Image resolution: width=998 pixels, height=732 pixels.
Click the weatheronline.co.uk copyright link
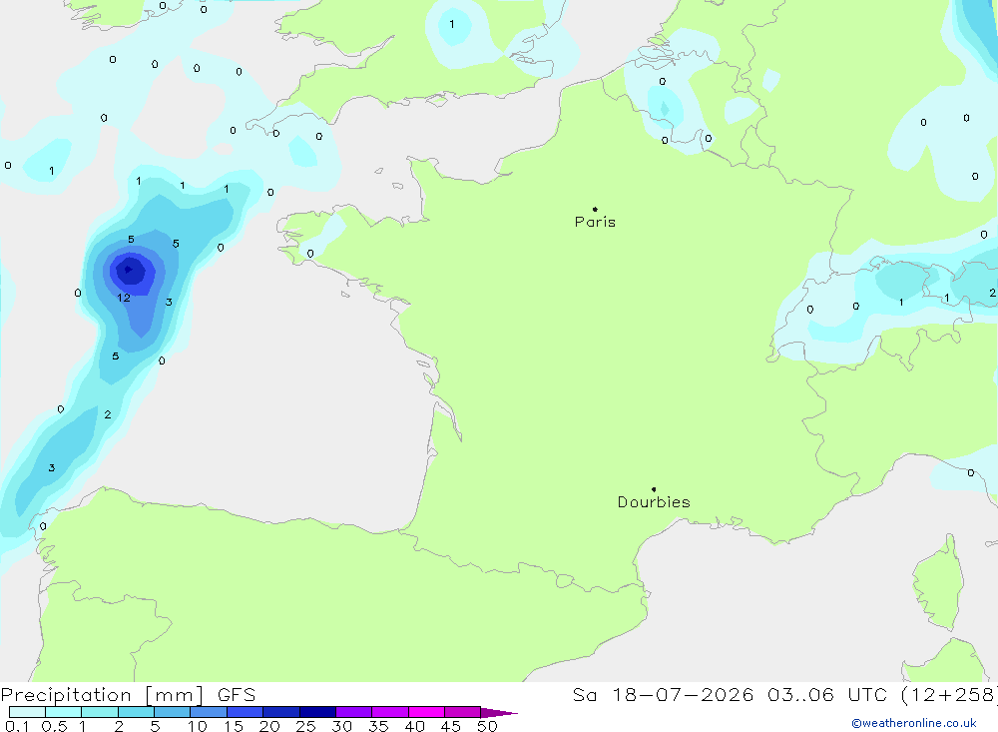[913, 723]
